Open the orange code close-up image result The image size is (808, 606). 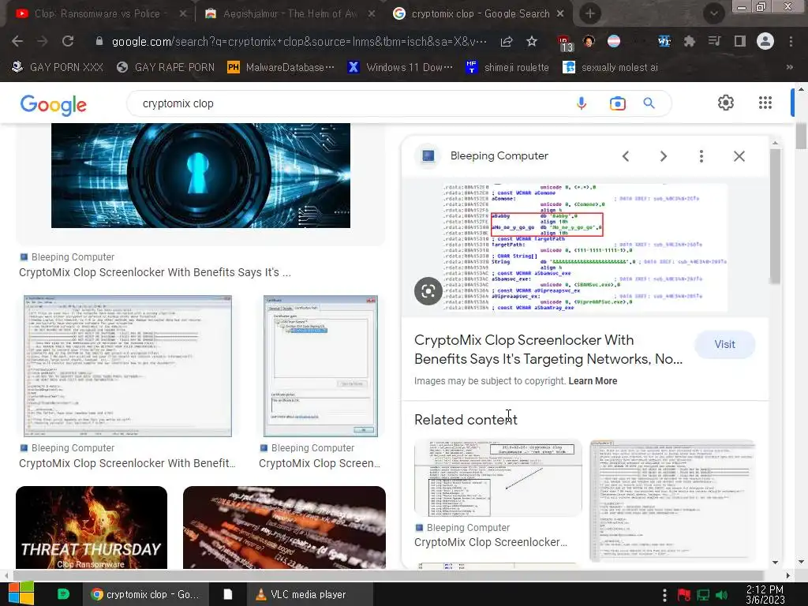(284, 527)
